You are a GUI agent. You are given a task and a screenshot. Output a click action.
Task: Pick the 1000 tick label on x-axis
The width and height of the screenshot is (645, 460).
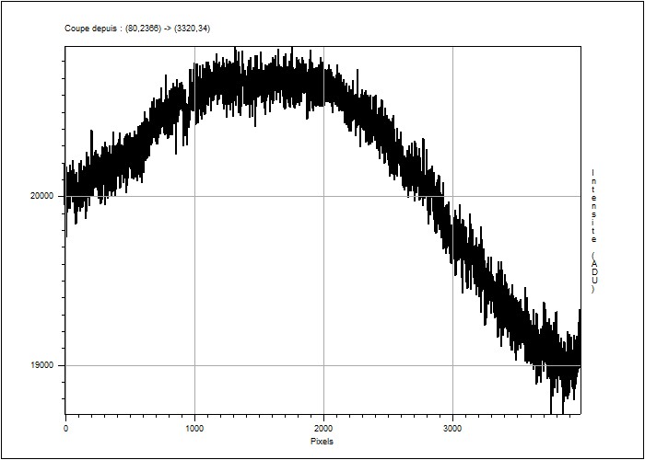click(x=194, y=429)
